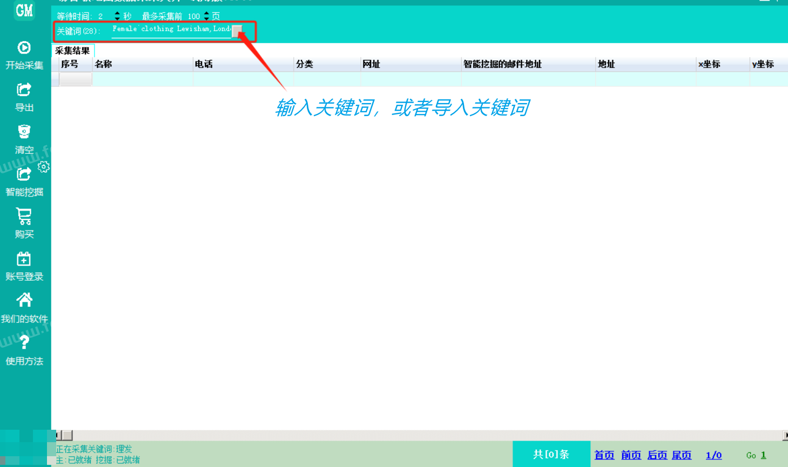Click the 关键词(28) label
Screen dimensions: 788x467
[78, 31]
